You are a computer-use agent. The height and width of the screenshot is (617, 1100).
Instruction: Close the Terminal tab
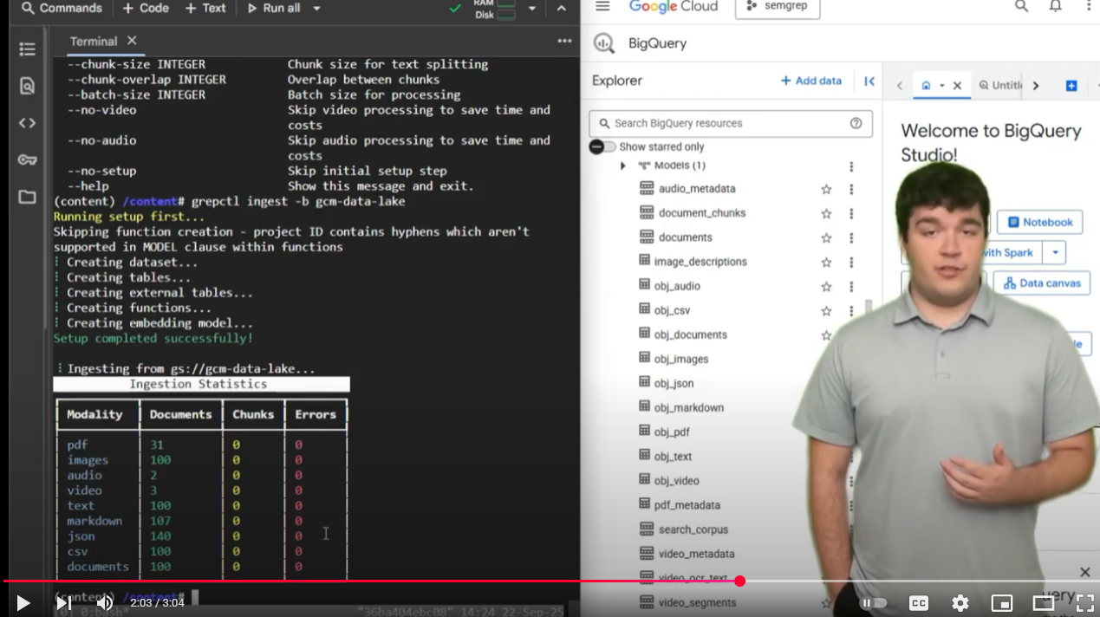click(x=132, y=41)
